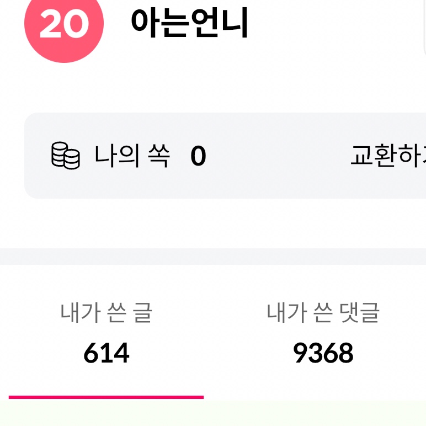The height and width of the screenshot is (426, 426).
Task: Click the number 20 inside the badge
Action: 64,25
